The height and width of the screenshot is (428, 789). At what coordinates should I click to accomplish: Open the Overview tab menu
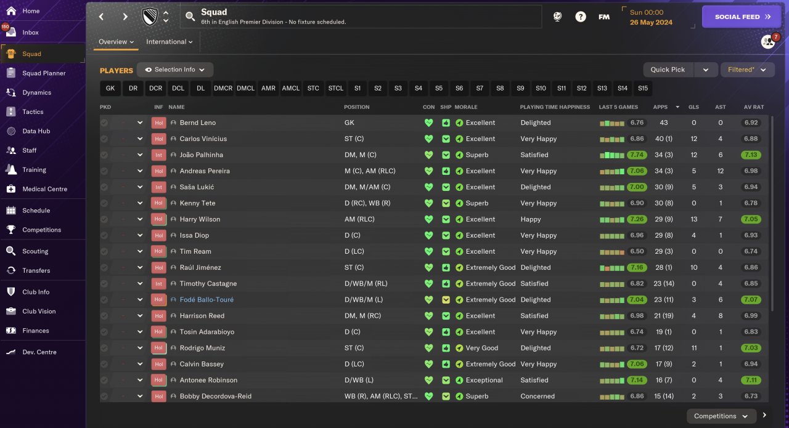coord(117,42)
